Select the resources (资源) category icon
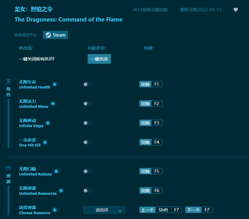This screenshot has width=249, height=219. coord(8,168)
